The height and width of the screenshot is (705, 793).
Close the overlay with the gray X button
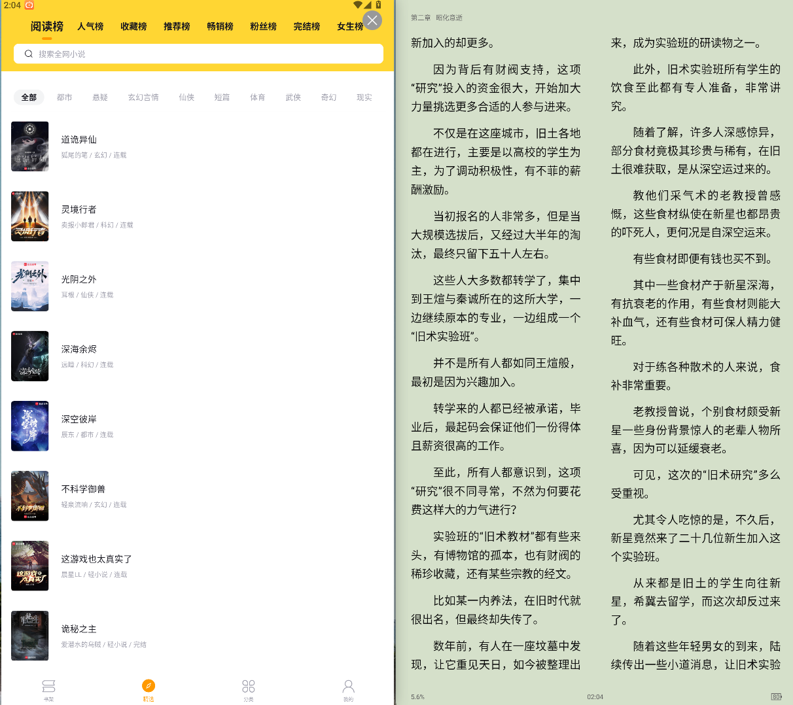372,20
